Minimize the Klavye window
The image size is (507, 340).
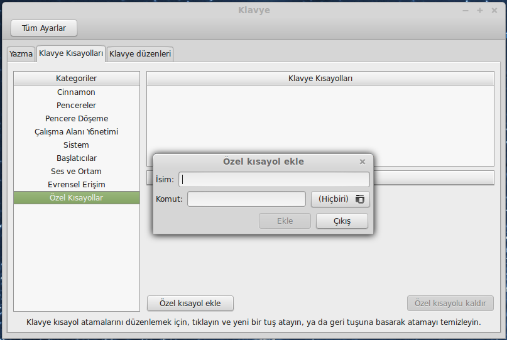click(466, 11)
